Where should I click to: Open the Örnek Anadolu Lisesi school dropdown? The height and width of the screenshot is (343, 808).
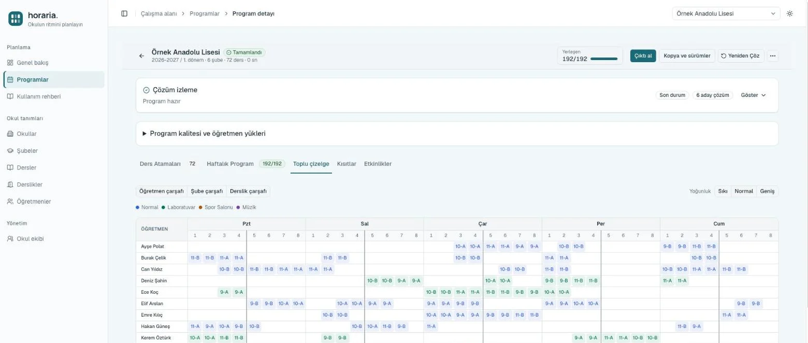(x=726, y=13)
